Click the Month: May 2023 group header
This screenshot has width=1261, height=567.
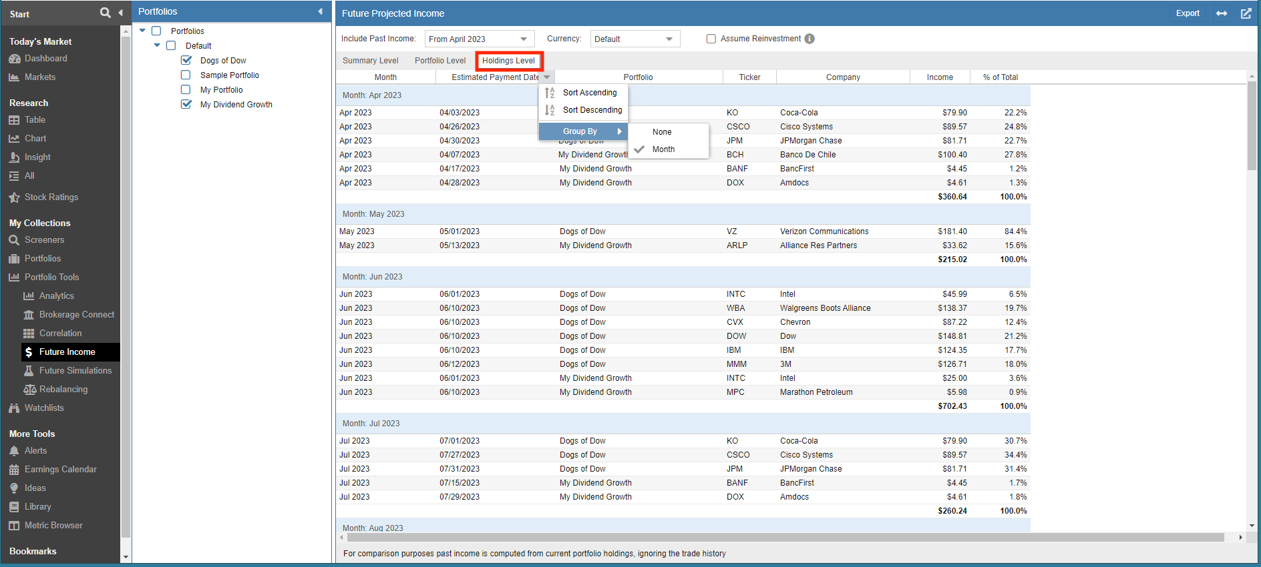pos(683,214)
